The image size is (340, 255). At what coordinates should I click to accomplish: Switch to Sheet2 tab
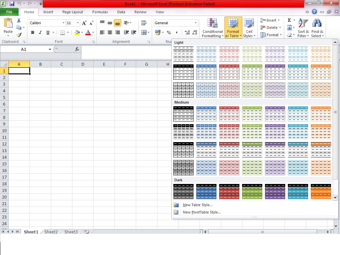[x=51, y=232]
